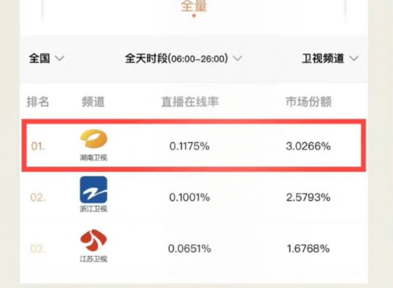
Task: Click the 排名 column header
Action: coord(38,101)
